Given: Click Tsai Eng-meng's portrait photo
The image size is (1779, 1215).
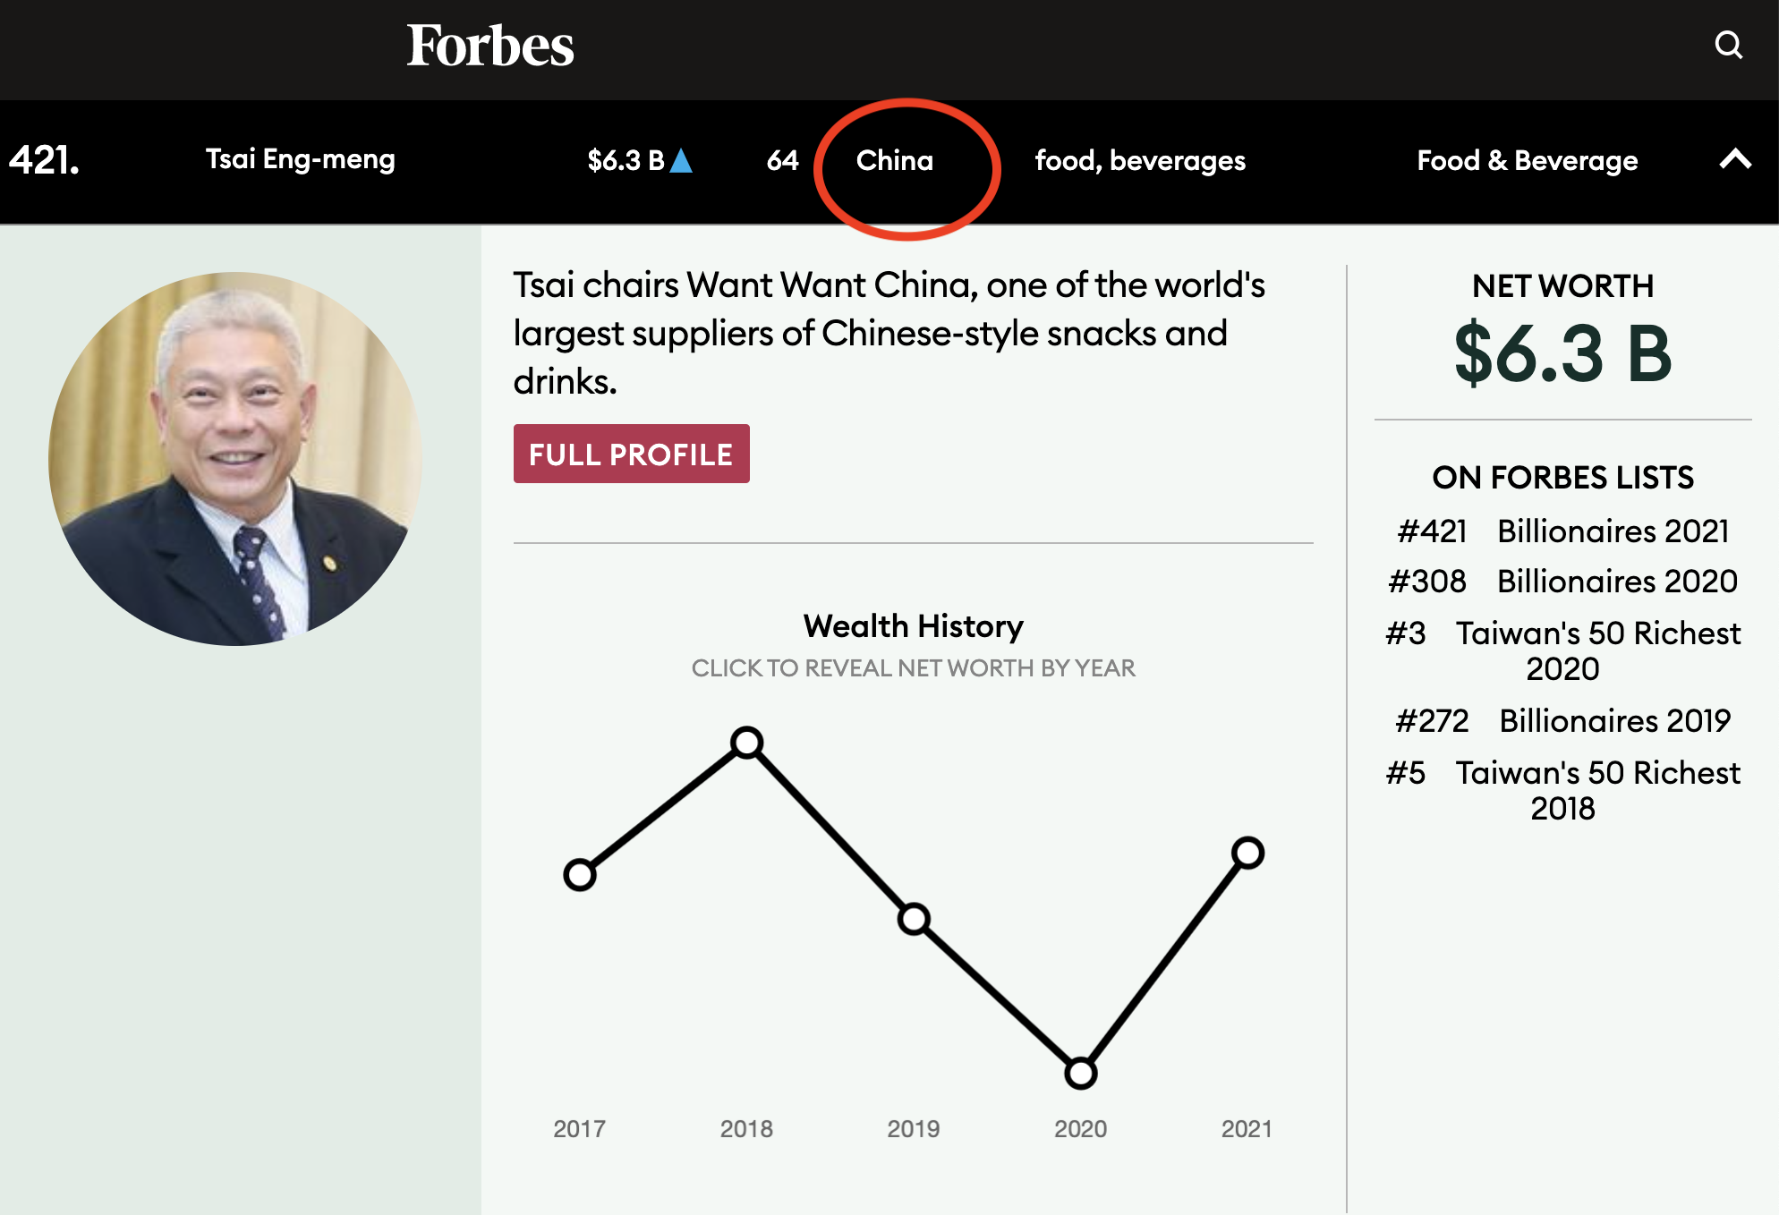Looking at the screenshot, I should tap(235, 459).
